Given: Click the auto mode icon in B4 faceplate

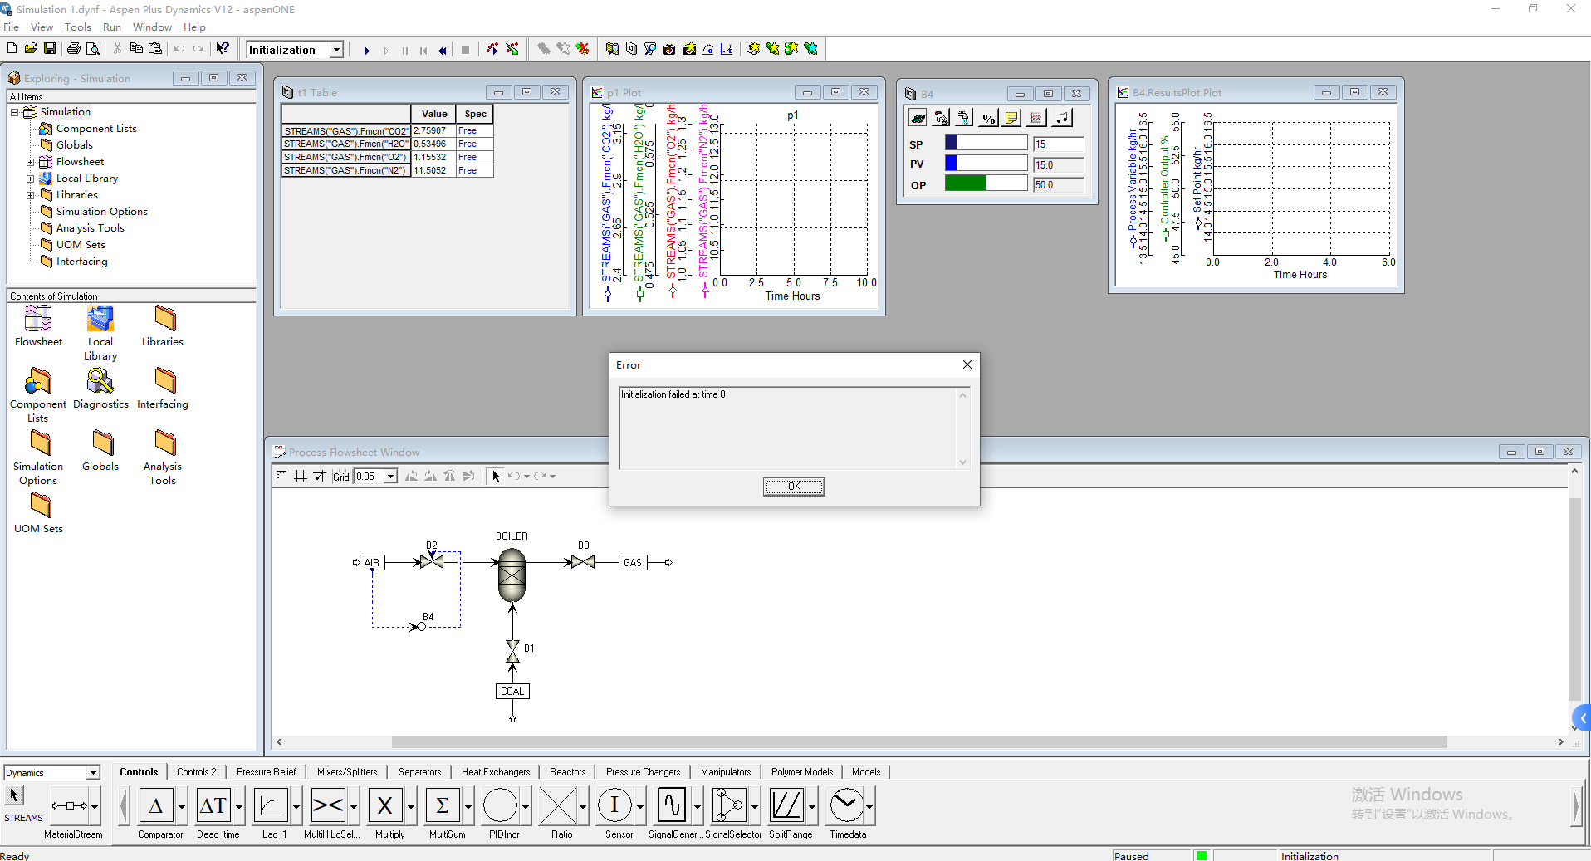Looking at the screenshot, I should coord(918,118).
